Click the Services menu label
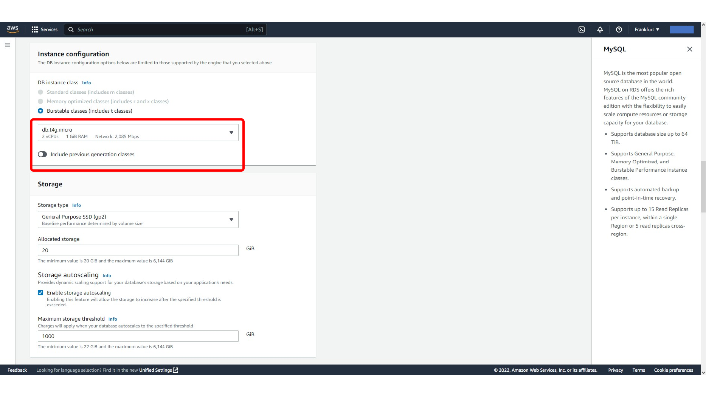 tap(49, 29)
